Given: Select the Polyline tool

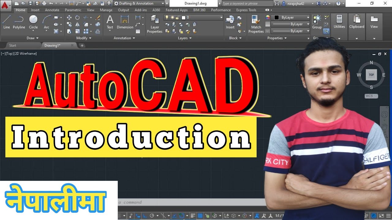Looking at the screenshot, I should point(19,22).
